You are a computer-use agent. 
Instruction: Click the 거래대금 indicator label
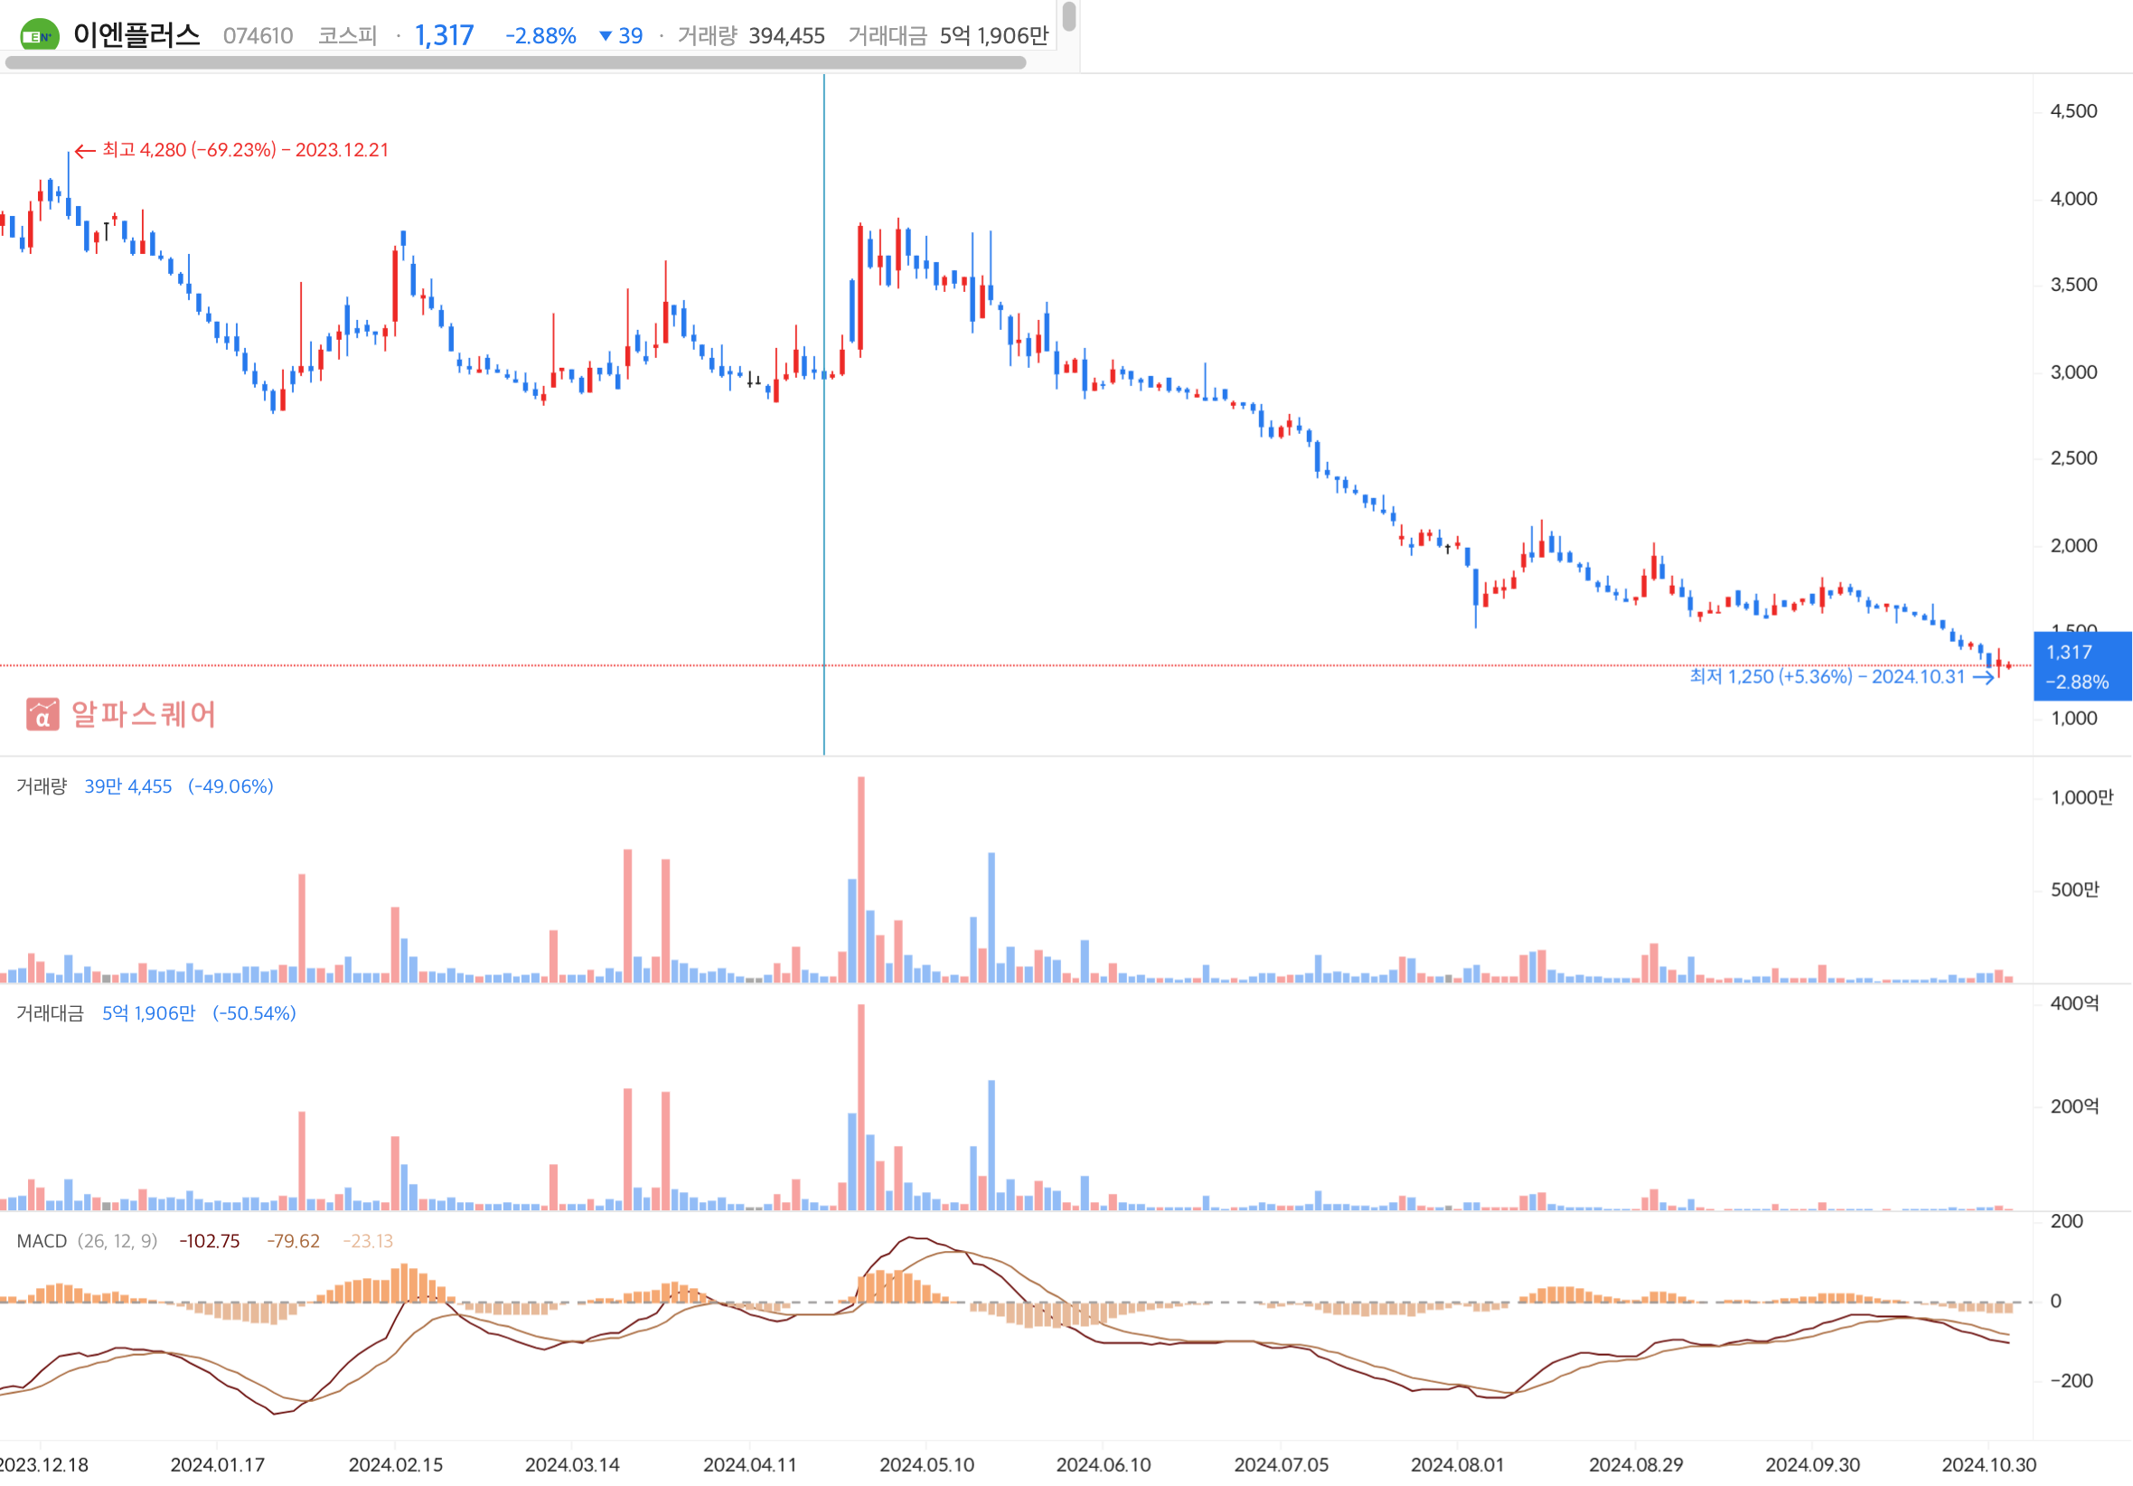coord(51,1013)
